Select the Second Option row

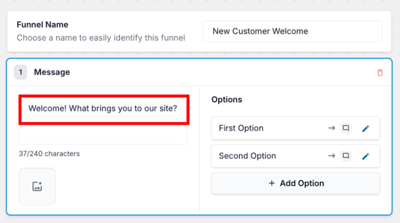(295, 156)
